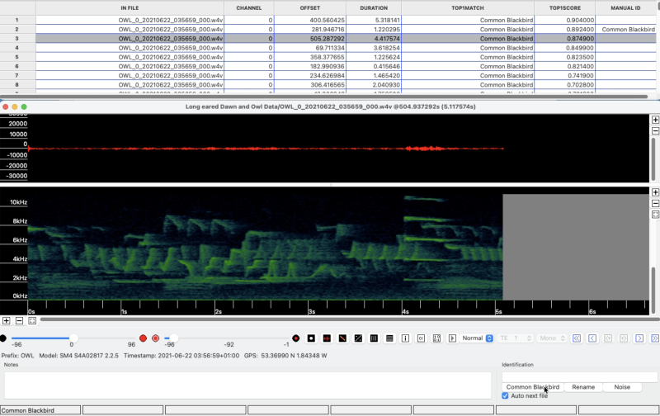Click the diagonal line on black icon

[x=342, y=338]
